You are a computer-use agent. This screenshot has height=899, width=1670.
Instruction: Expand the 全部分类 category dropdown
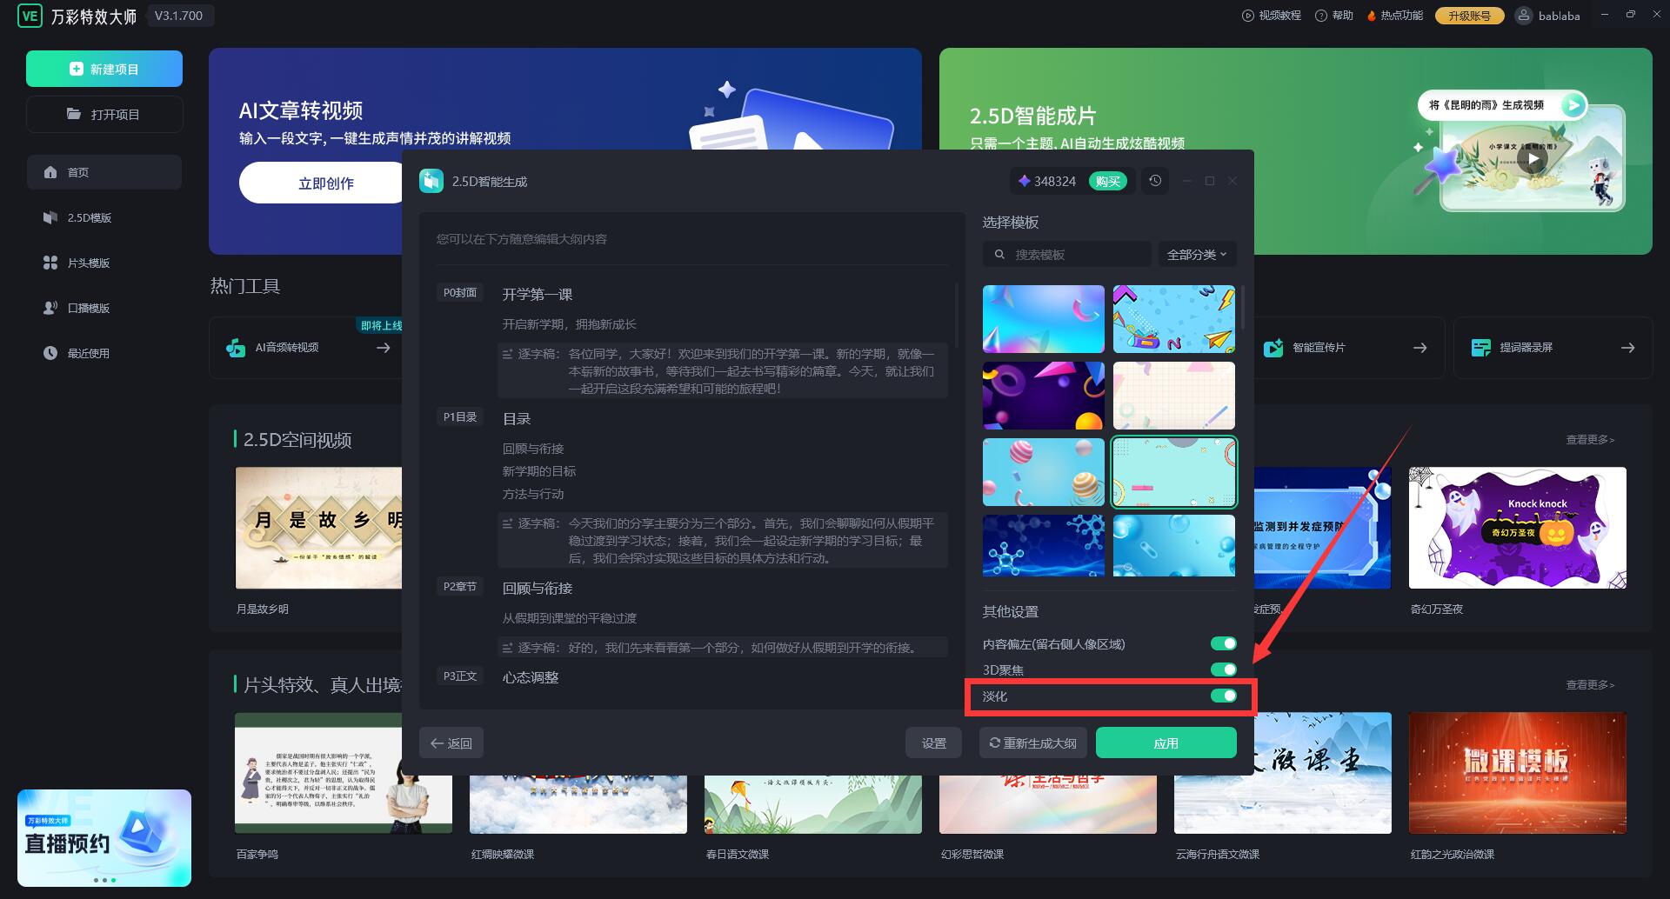coord(1197,255)
